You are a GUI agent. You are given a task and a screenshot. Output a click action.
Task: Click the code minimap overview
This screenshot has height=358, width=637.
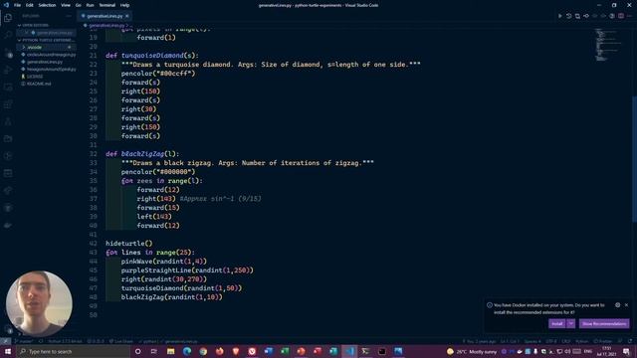(607, 45)
